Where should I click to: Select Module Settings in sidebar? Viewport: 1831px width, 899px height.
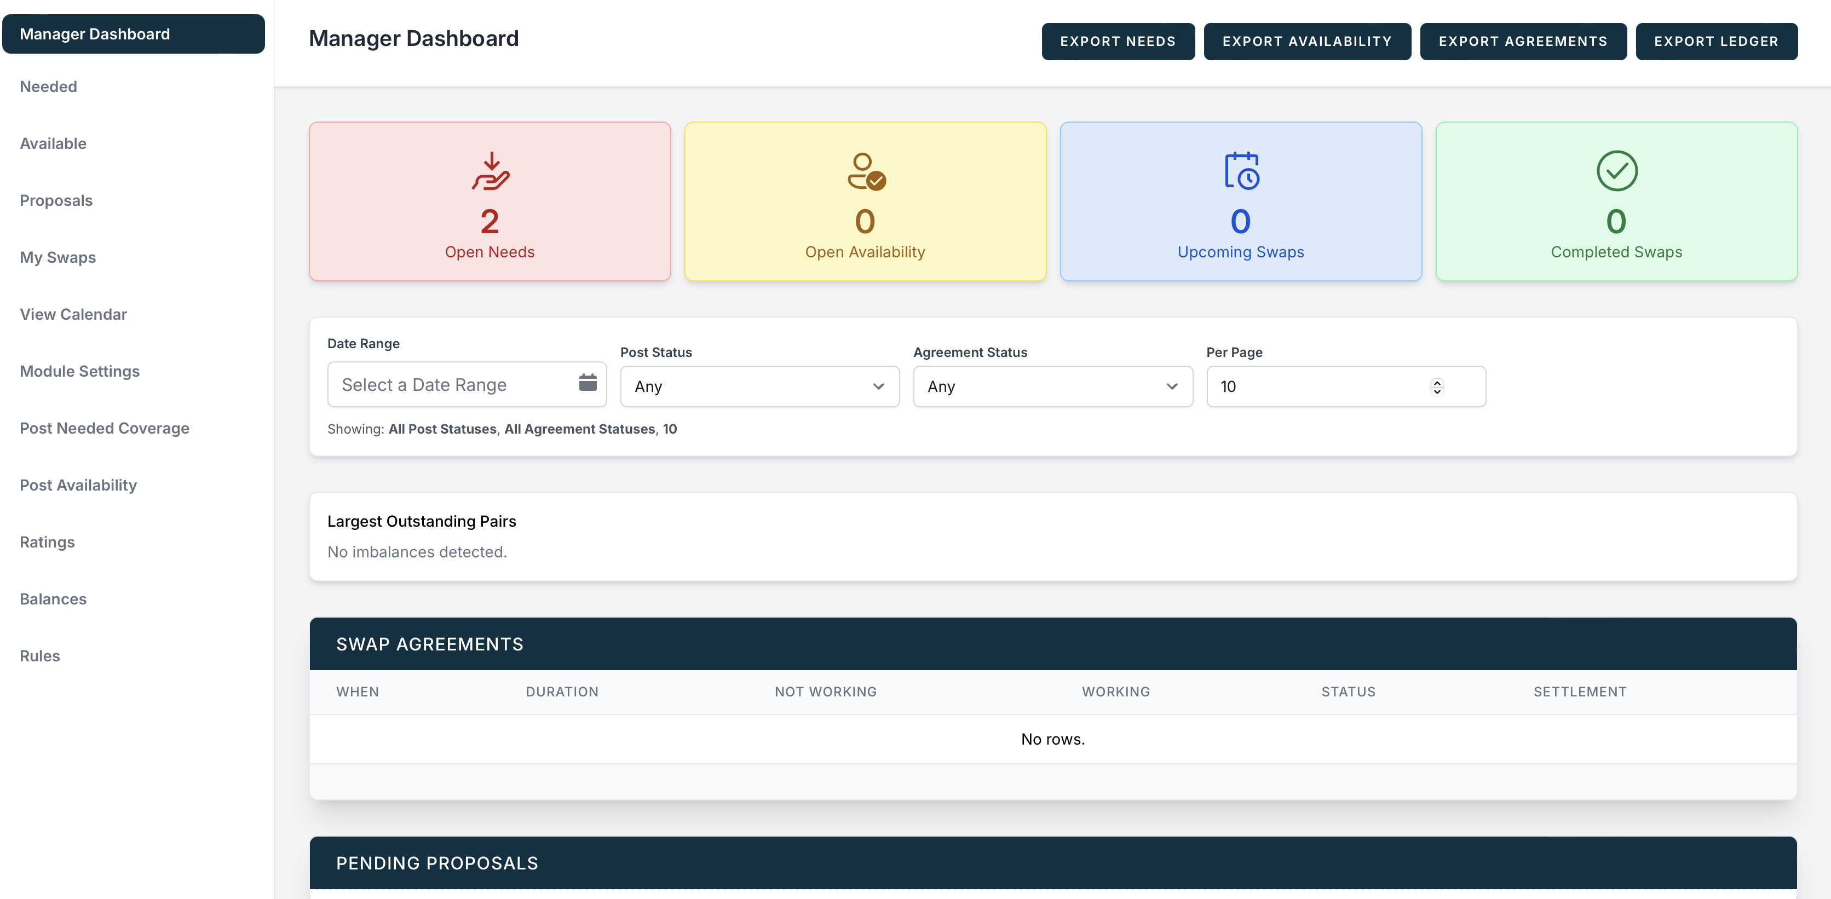tap(79, 371)
